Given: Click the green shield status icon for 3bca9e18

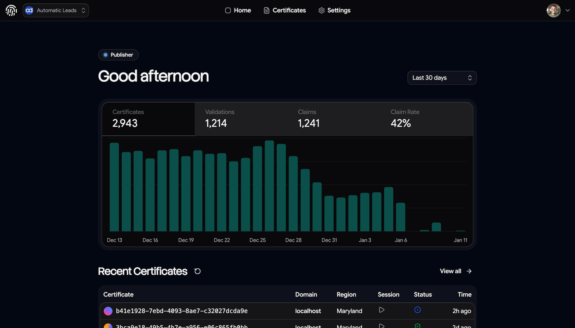Looking at the screenshot, I should click(x=418, y=326).
